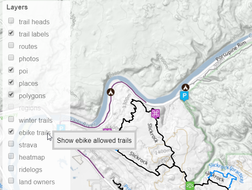Enable the heatmap layer checkbox
Screen dimensions: 252x190
pos(11,156)
